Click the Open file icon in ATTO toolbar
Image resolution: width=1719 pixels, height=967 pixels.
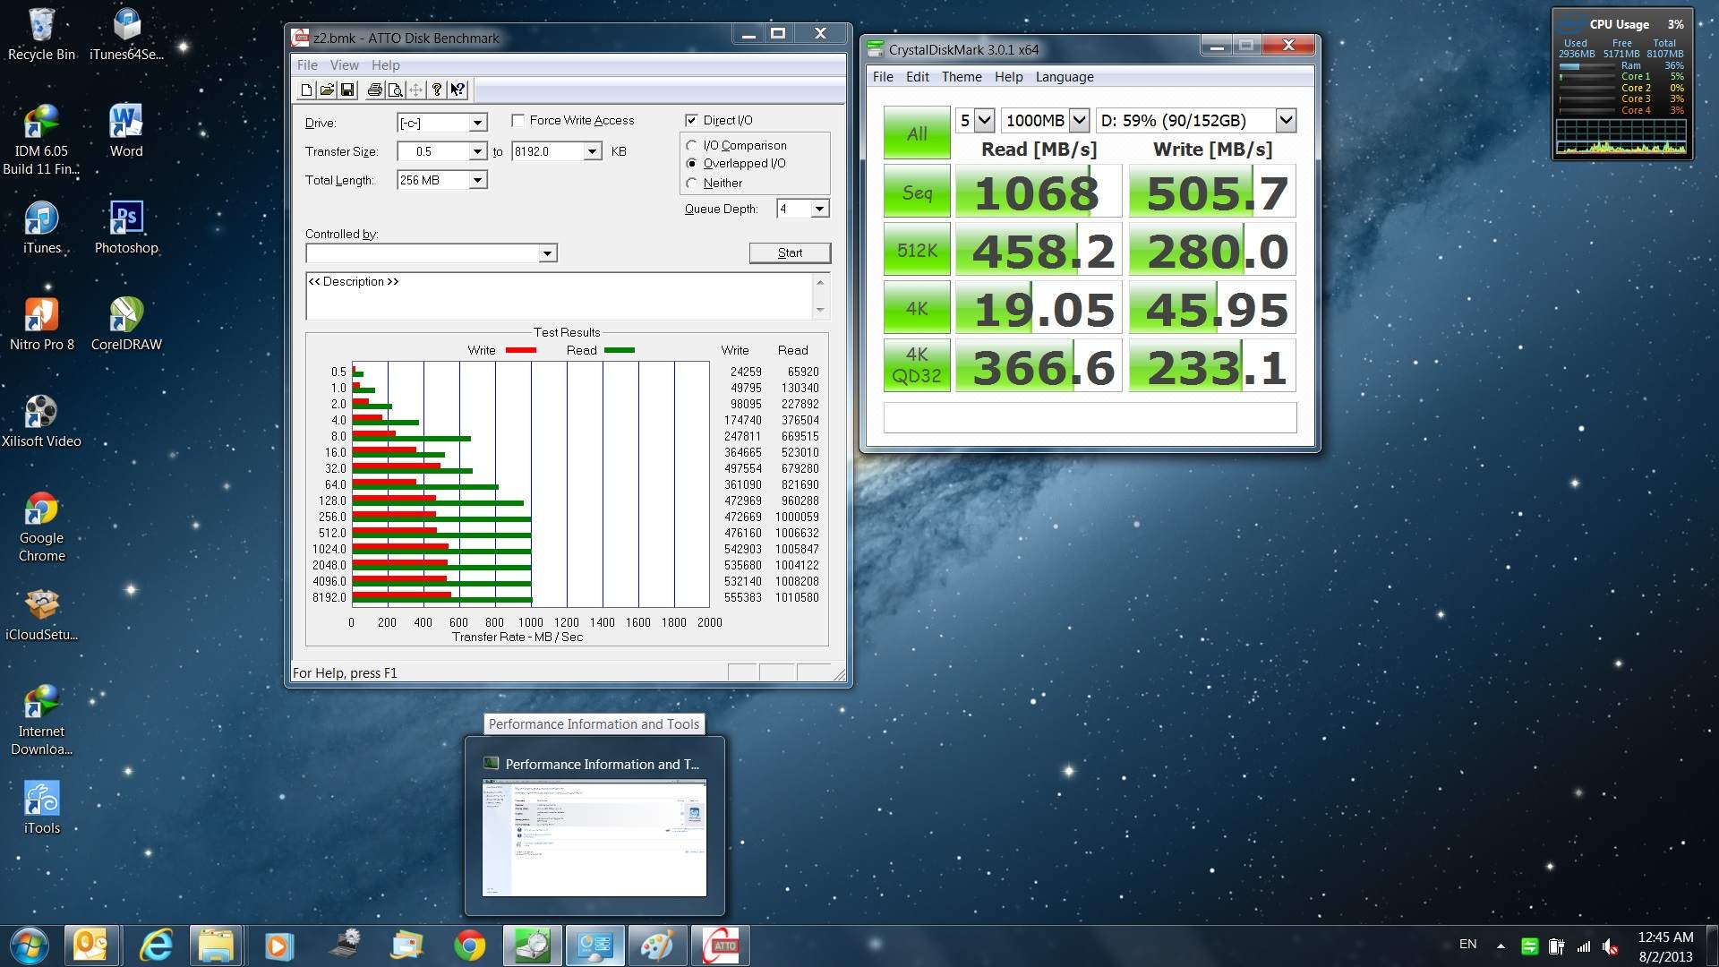[327, 90]
